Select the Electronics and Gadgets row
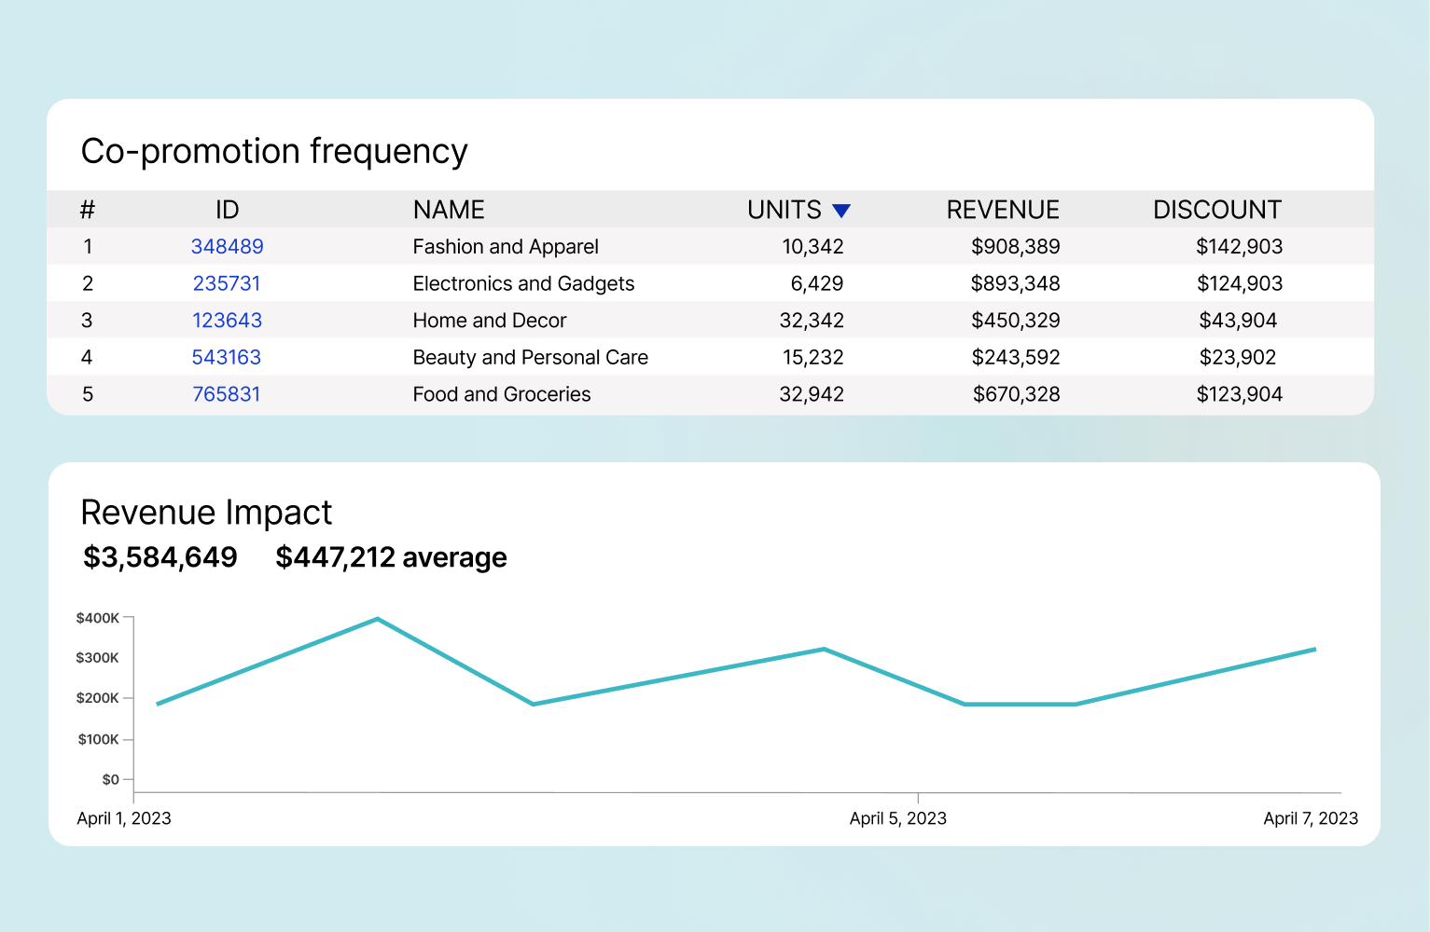 tap(523, 283)
